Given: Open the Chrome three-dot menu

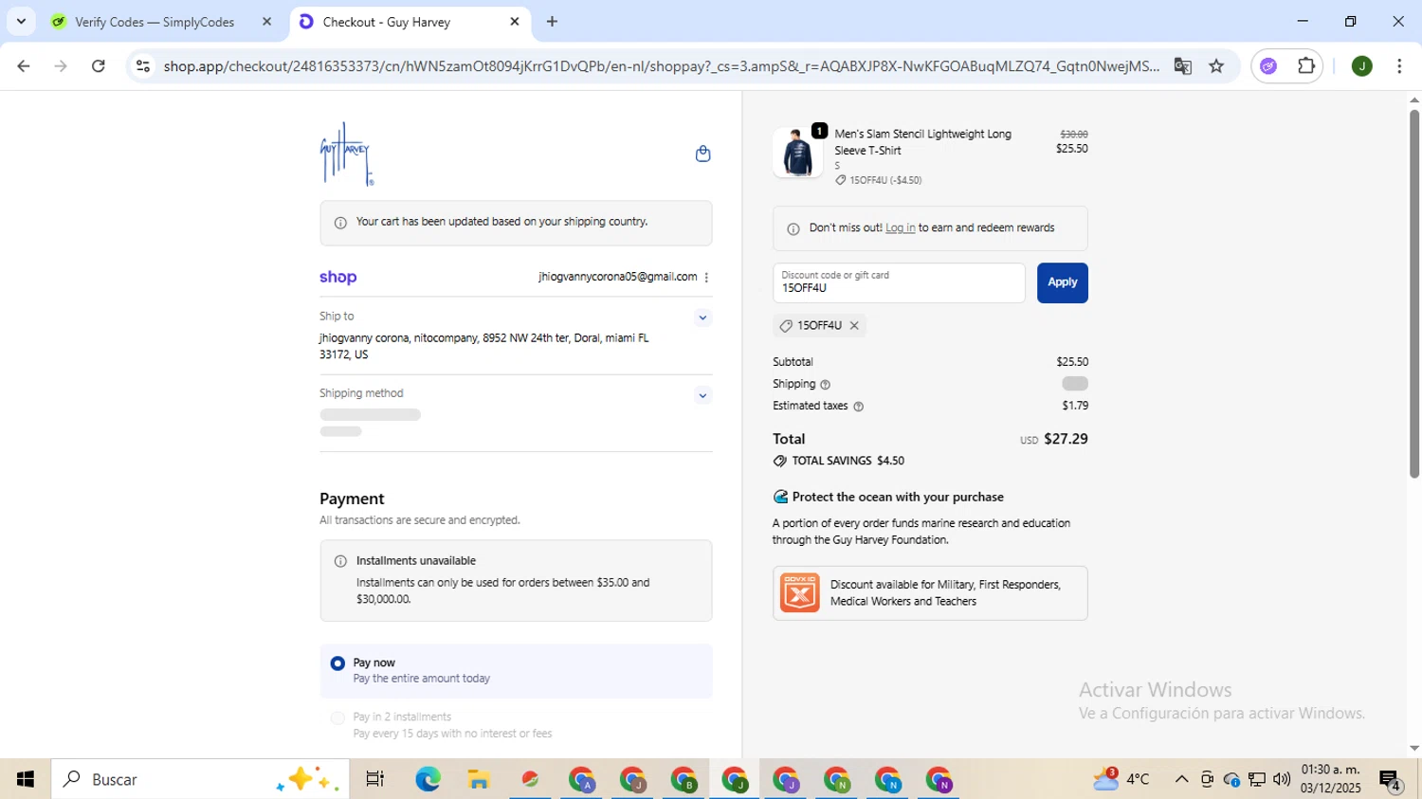Looking at the screenshot, I should [x=1399, y=65].
